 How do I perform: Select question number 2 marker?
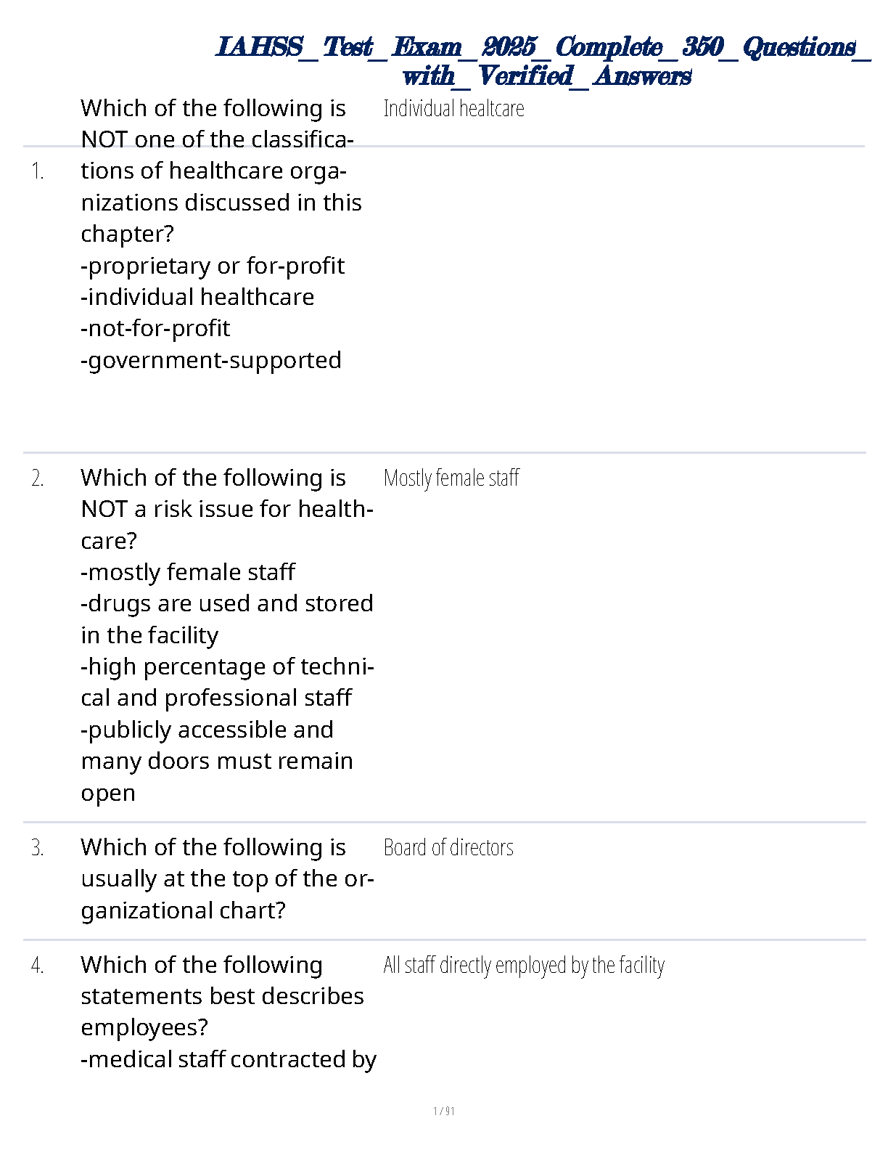tap(38, 478)
